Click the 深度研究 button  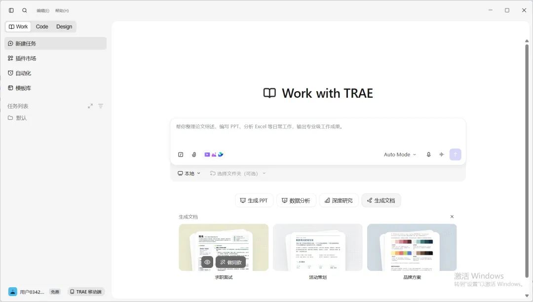(339, 200)
